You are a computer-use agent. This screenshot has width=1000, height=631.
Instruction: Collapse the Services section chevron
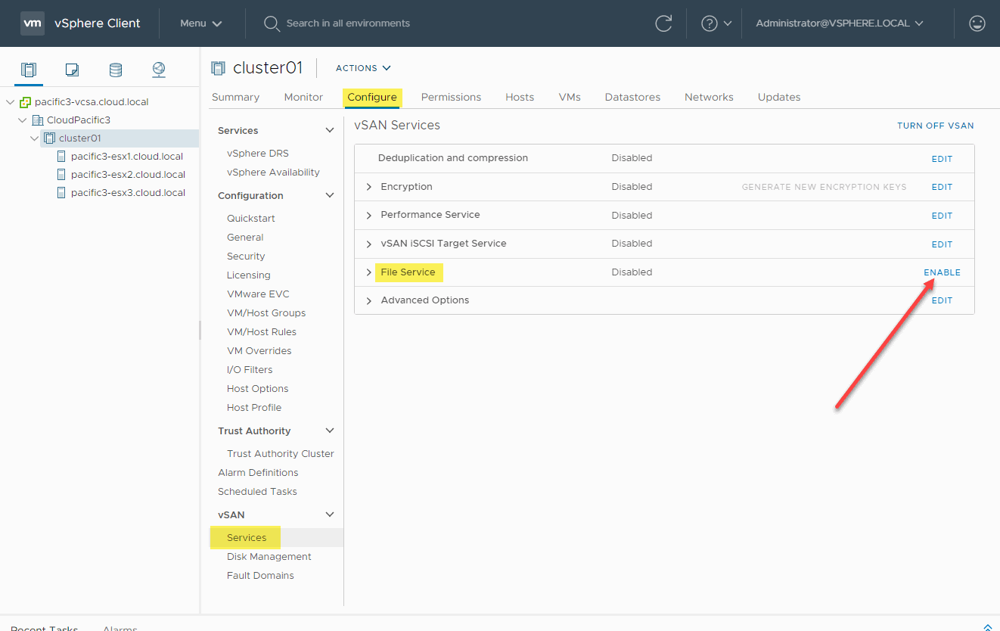coord(330,131)
